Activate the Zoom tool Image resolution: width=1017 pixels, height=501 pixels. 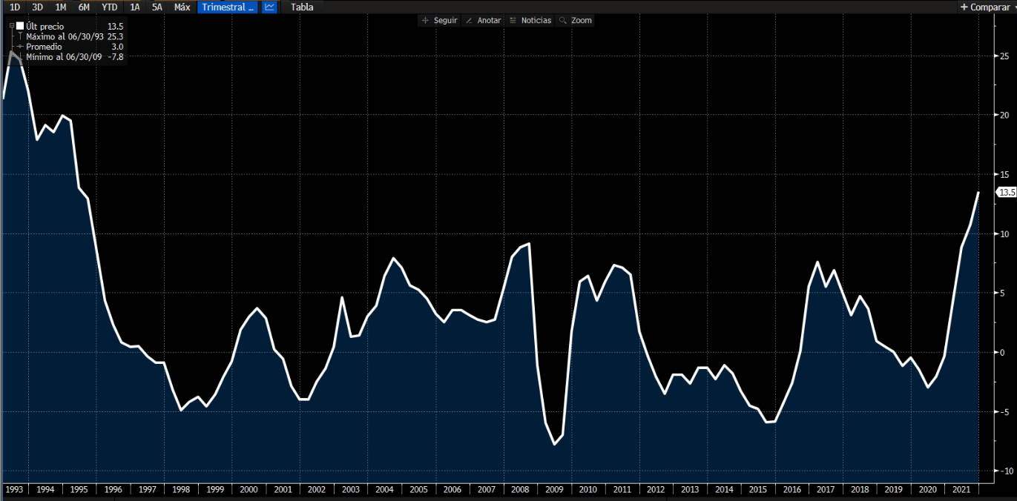tap(576, 20)
